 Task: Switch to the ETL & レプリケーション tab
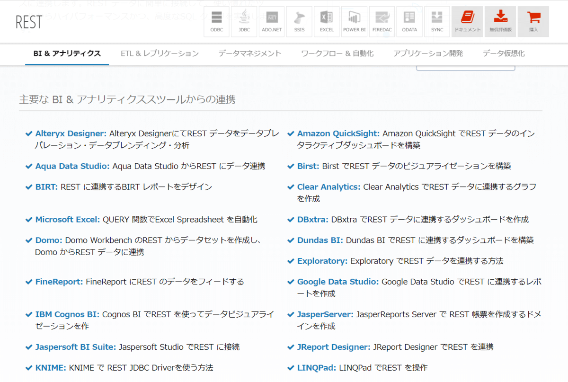160,53
